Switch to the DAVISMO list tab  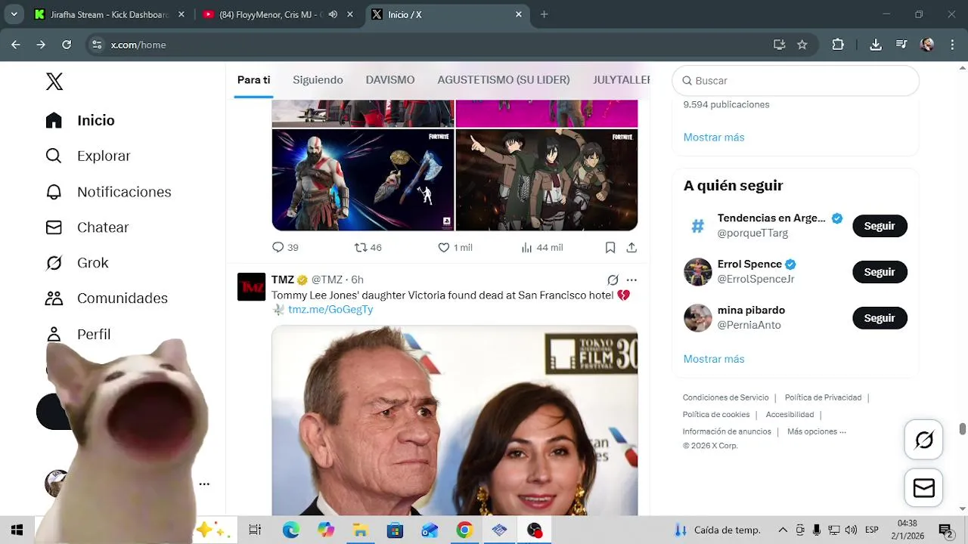coord(390,80)
